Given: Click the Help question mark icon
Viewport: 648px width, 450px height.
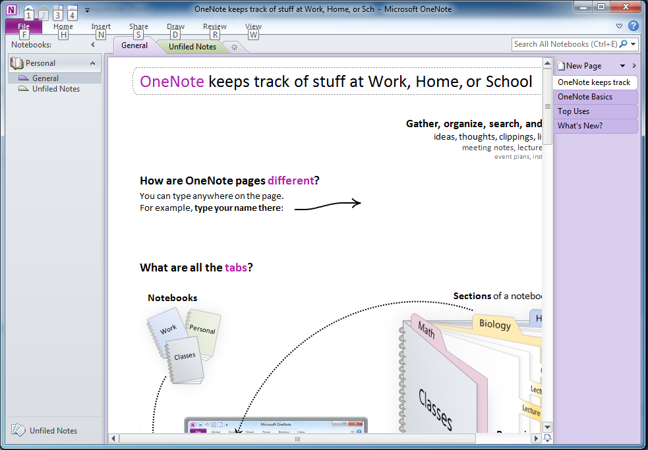Looking at the screenshot, I should coord(633,26).
